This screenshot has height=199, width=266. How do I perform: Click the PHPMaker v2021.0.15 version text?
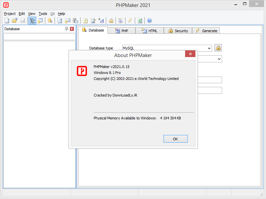[x=112, y=67]
